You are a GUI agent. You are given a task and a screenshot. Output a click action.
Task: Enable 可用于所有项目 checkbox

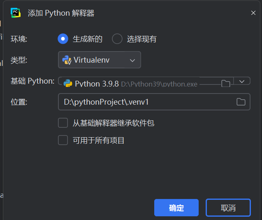[x=63, y=140]
